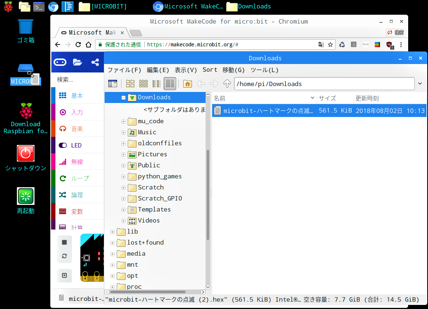Collapse the Downloads tree folder

(x=123, y=97)
